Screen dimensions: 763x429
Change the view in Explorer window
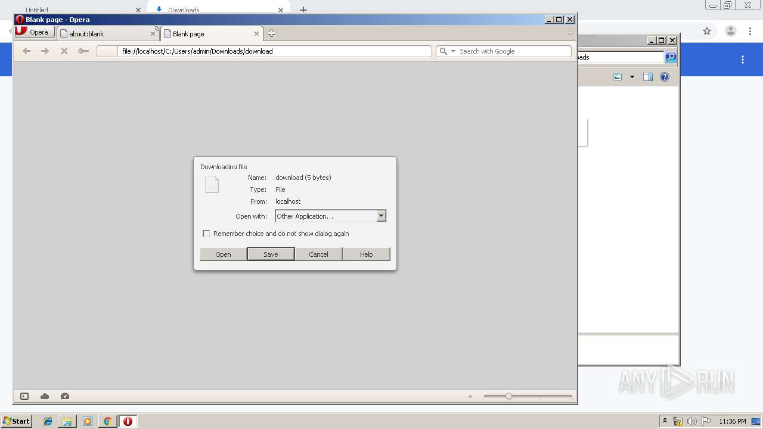(618, 77)
